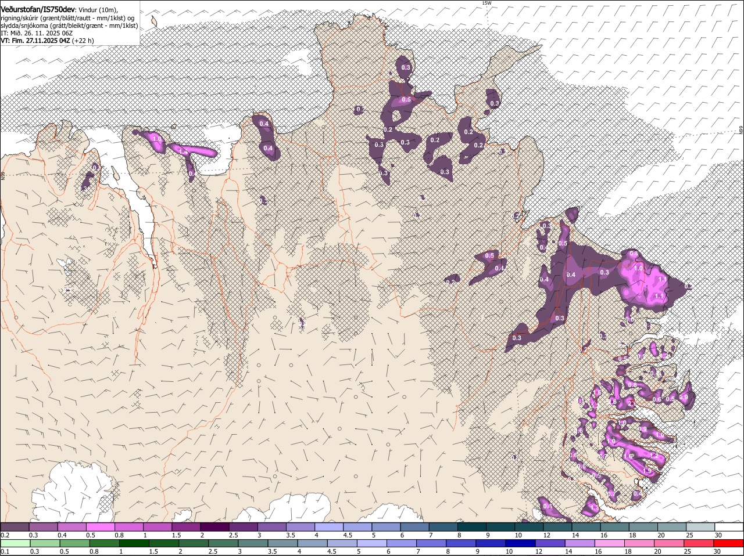Image resolution: width=744 pixels, height=556 pixels.
Task: Click top-row bright pink swatch between 0.5 and 0.8
Action: [101, 526]
